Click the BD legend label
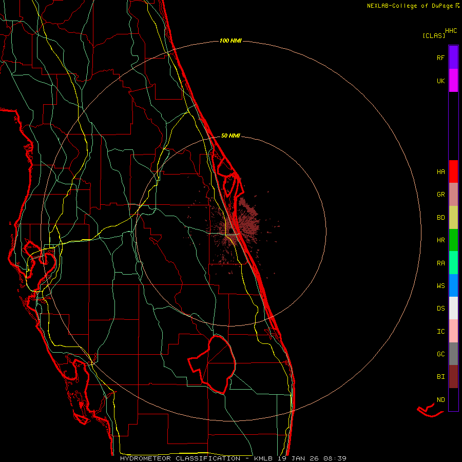Image resolution: width=462 pixels, height=462 pixels. [440, 218]
